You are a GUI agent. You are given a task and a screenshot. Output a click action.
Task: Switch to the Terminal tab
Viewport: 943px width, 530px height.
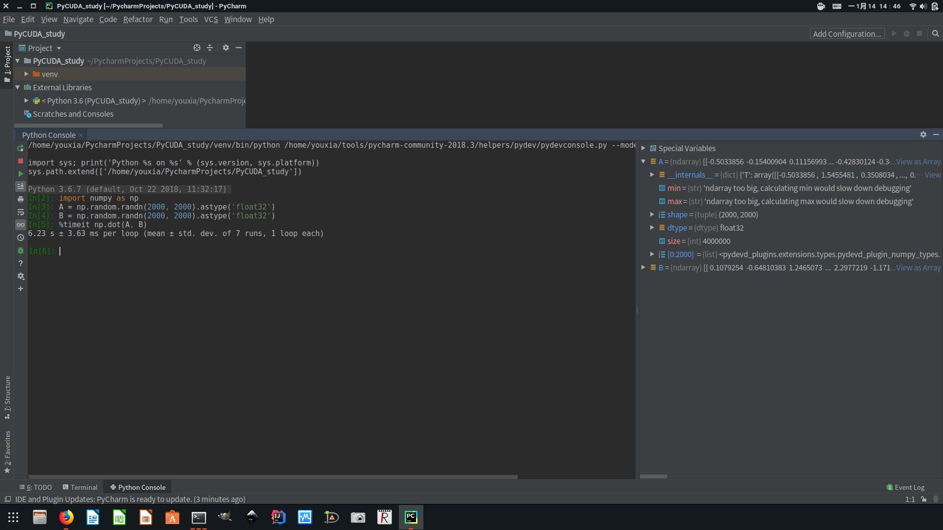80,487
